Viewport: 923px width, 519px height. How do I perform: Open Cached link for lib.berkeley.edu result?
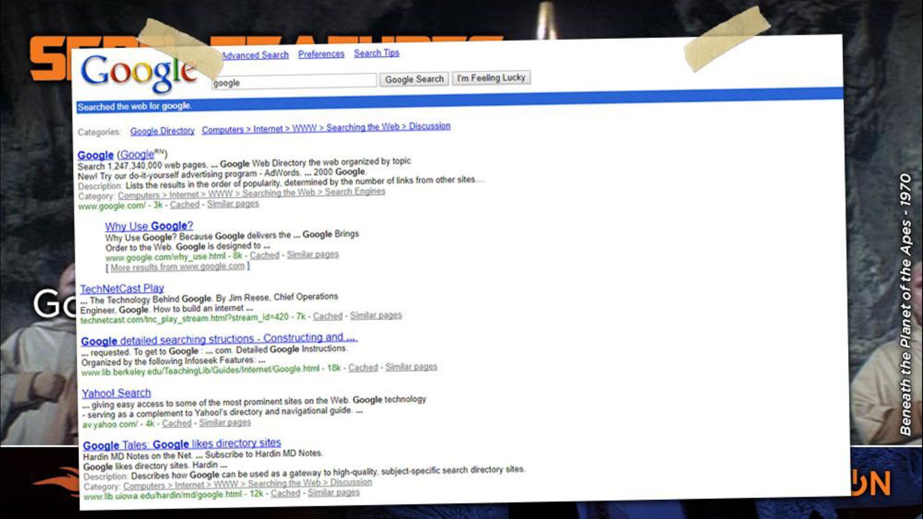[x=363, y=368]
